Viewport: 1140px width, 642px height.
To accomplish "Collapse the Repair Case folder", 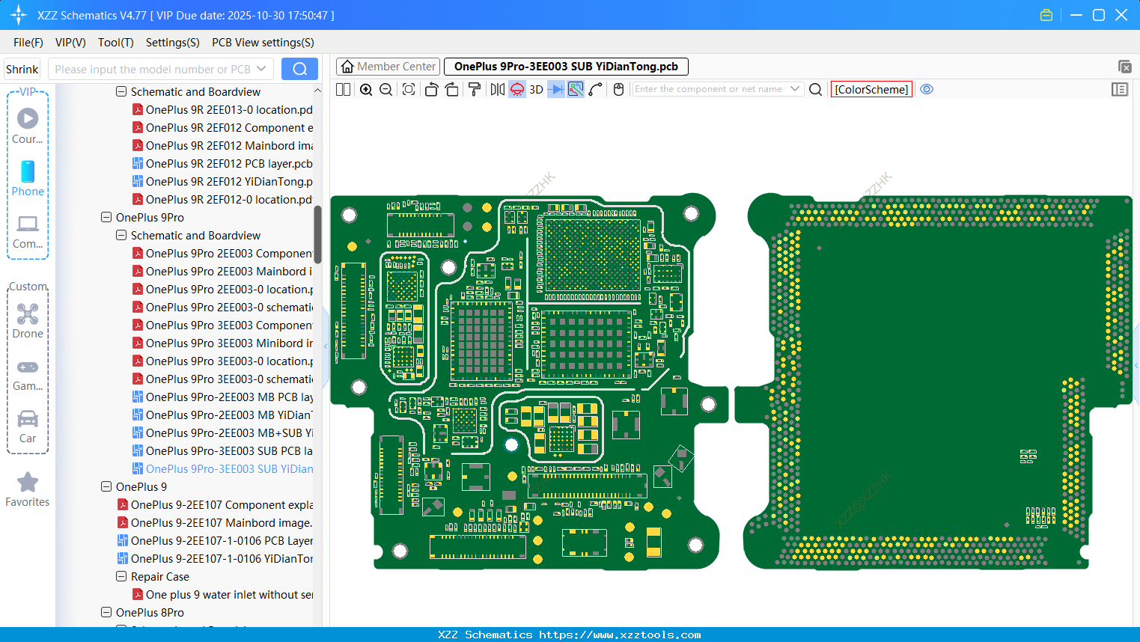I will click(x=121, y=577).
